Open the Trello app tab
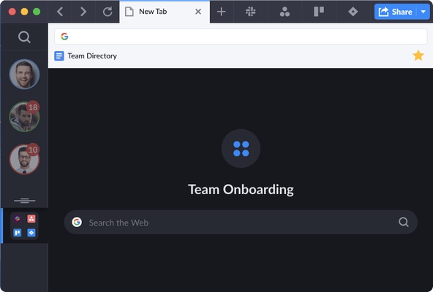Viewport: 433px width, 292px height. 319,12
